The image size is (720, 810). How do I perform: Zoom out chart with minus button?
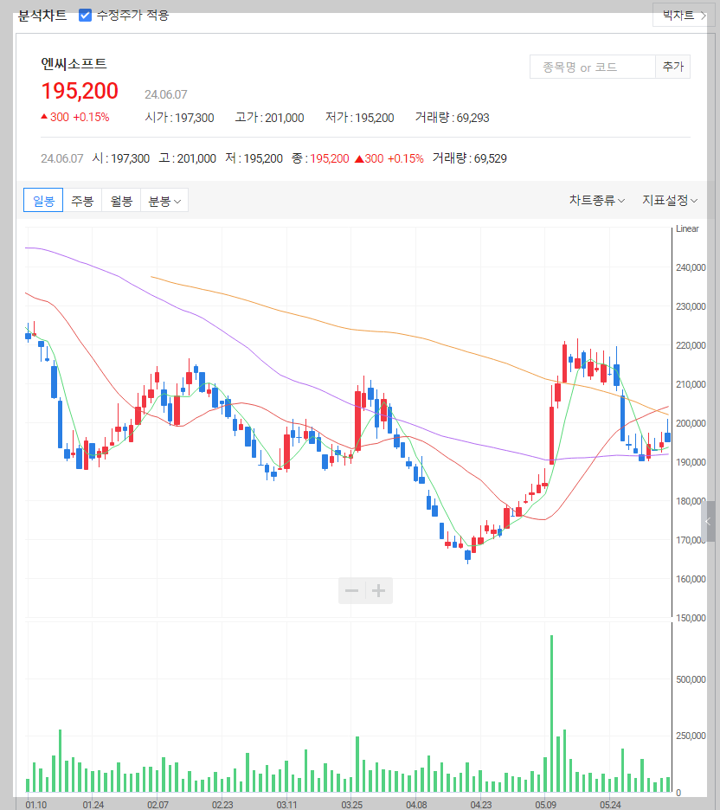[x=351, y=590]
